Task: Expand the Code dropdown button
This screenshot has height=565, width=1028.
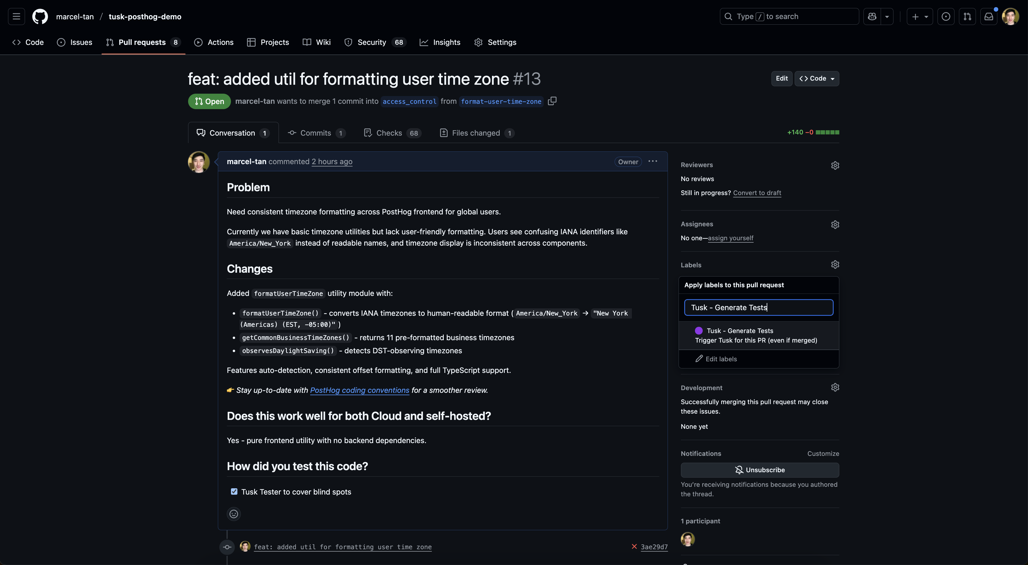Action: coord(816,79)
